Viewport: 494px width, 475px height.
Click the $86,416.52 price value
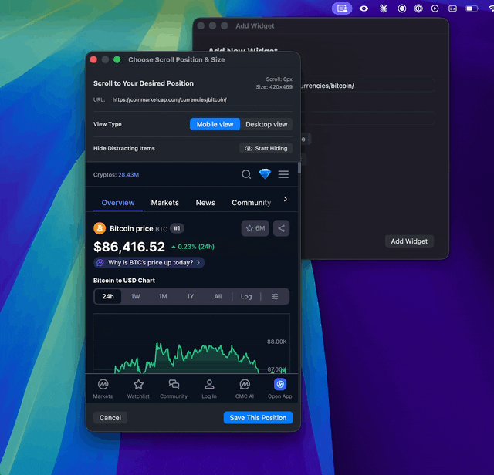pyautogui.click(x=129, y=247)
